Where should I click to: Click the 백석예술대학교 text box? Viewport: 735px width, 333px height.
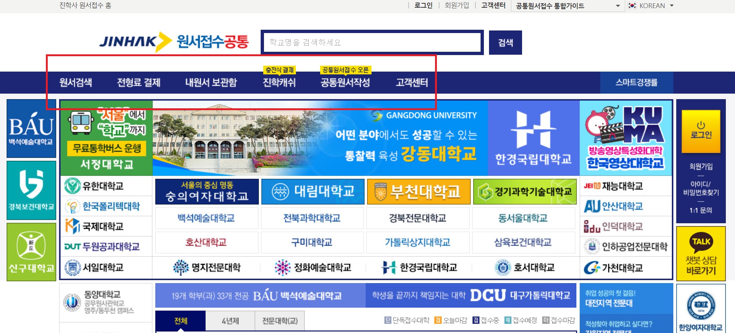[x=207, y=218]
